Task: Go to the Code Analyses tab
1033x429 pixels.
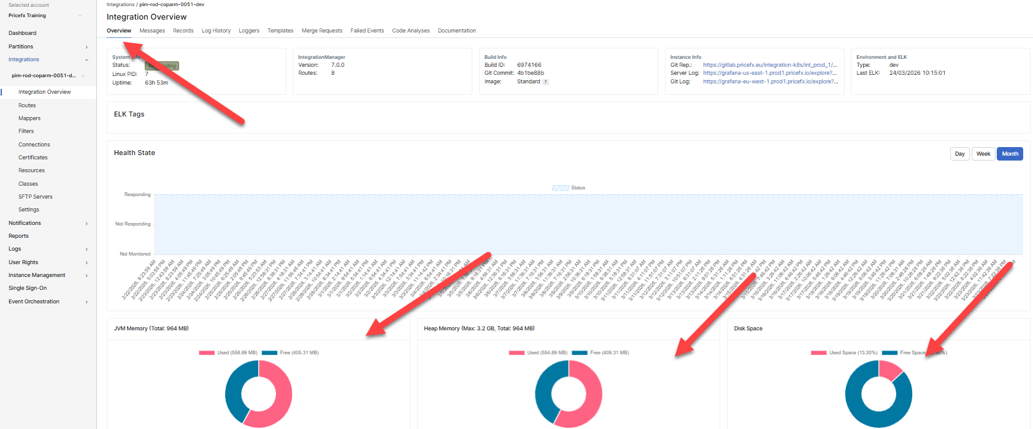Action: point(411,31)
